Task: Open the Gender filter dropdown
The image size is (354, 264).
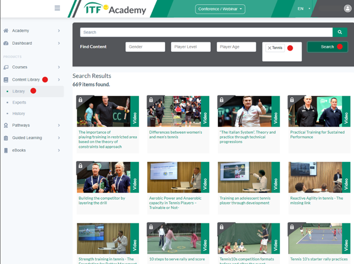Action: 145,47
